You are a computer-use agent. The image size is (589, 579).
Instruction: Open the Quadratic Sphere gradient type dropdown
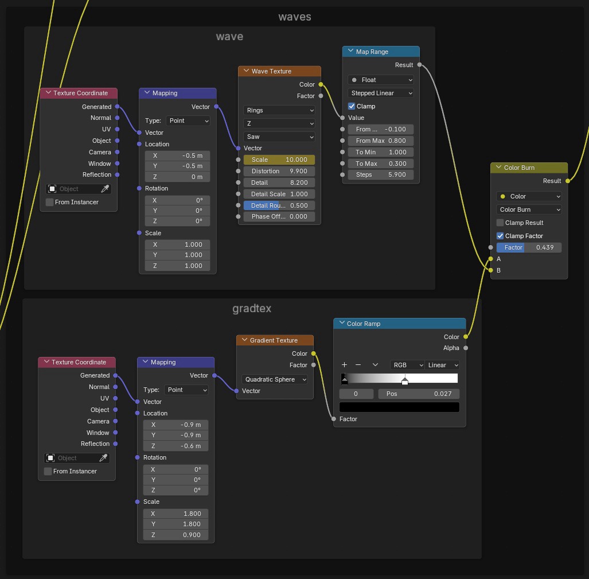pos(275,379)
